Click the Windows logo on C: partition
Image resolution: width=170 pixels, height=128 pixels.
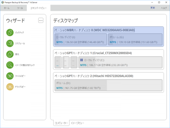pyautogui.click(x=82, y=60)
